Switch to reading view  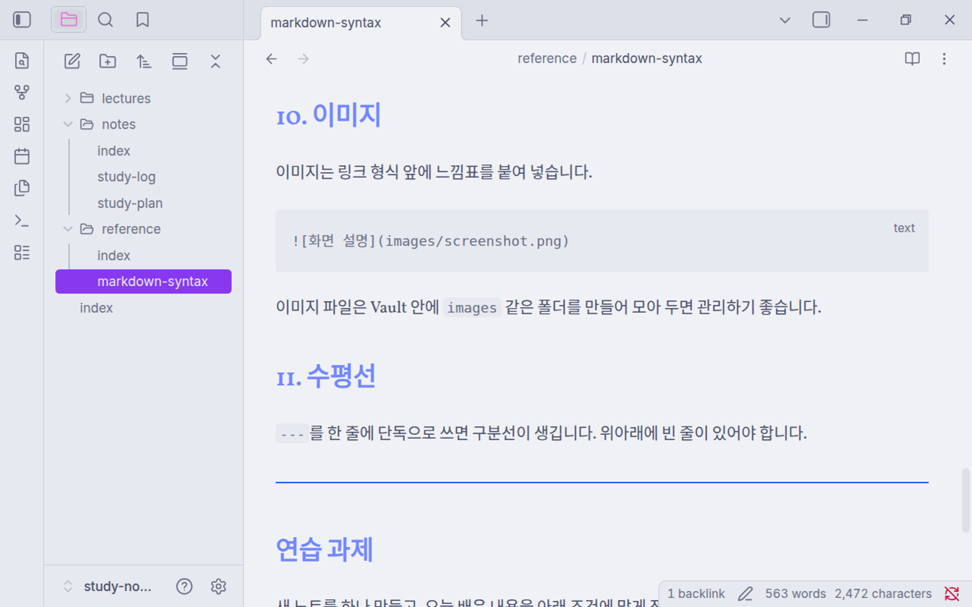point(912,59)
